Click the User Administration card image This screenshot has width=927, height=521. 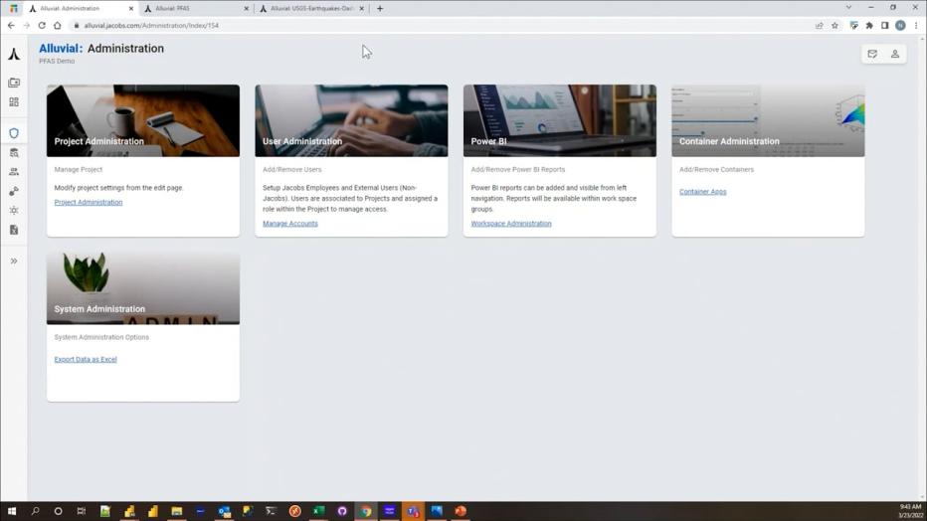pos(351,120)
